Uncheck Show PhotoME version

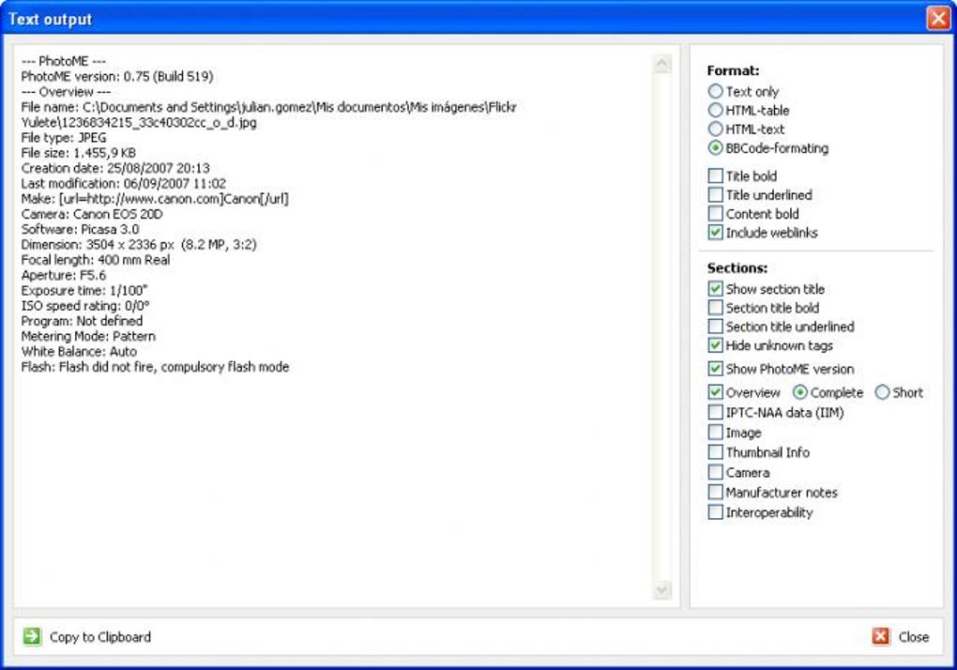[715, 369]
